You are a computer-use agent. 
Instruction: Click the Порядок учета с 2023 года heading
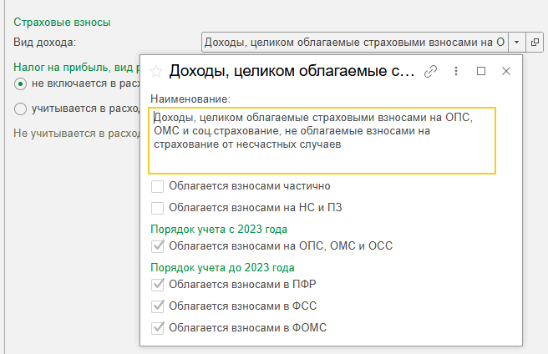click(x=219, y=230)
